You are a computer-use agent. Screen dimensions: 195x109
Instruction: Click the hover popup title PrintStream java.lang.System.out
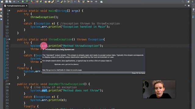click(x=60, y=49)
